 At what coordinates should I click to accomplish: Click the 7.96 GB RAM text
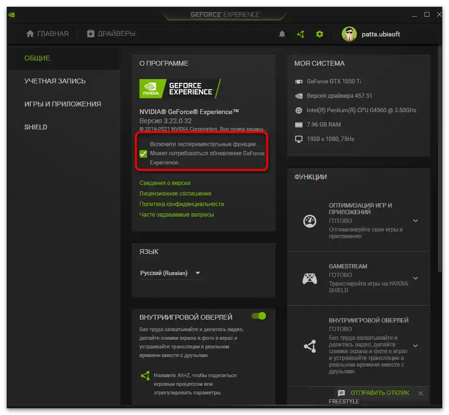click(x=324, y=125)
